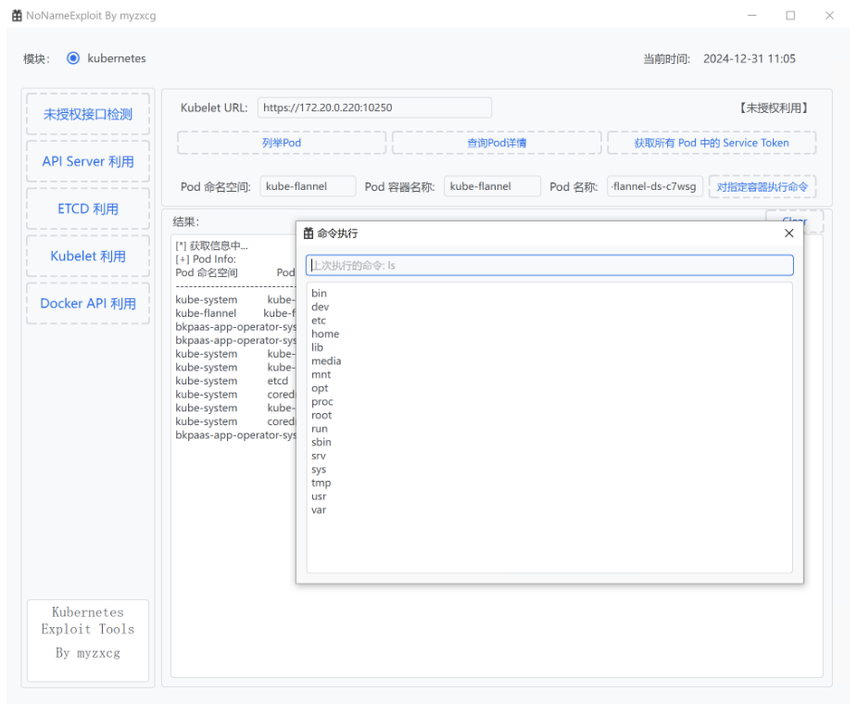Click 'var' in command output

[x=319, y=510]
